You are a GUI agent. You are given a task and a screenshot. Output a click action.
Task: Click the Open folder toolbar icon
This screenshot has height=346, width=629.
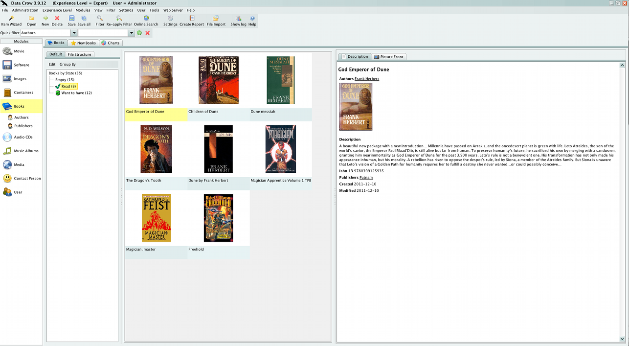(31, 21)
